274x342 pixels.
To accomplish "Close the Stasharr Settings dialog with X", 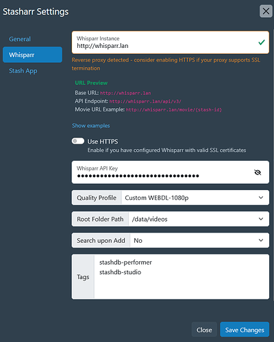I will click(x=266, y=11).
